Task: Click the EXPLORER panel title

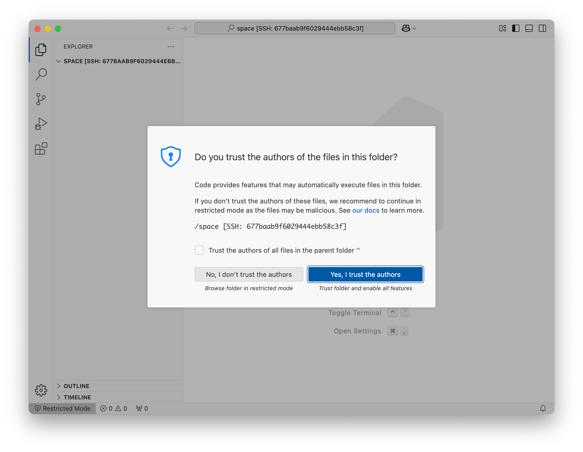Action: coord(78,46)
